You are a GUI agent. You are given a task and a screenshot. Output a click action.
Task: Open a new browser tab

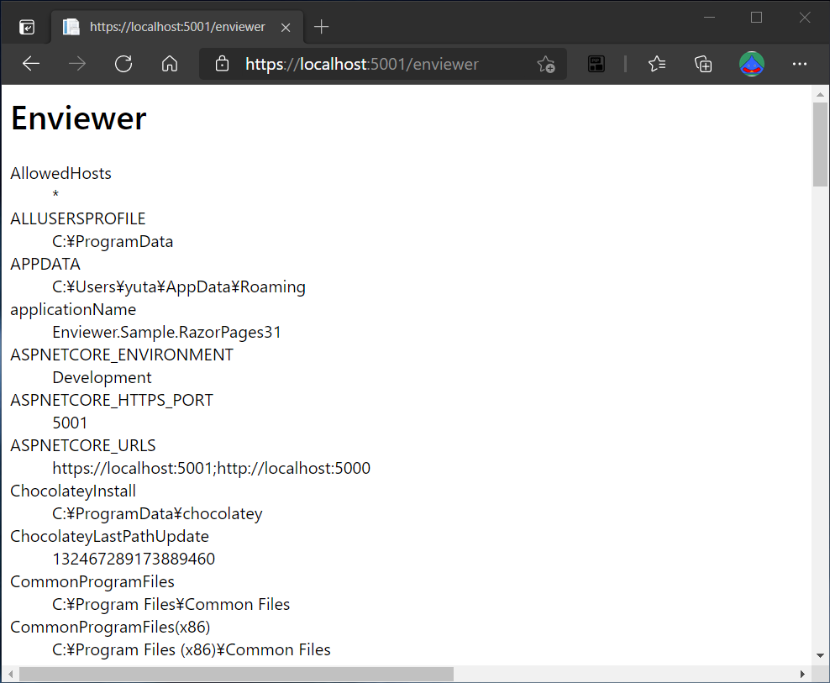click(321, 25)
